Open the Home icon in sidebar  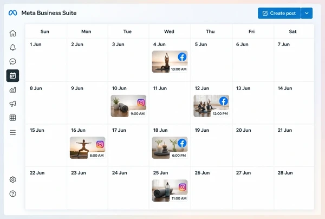point(12,33)
